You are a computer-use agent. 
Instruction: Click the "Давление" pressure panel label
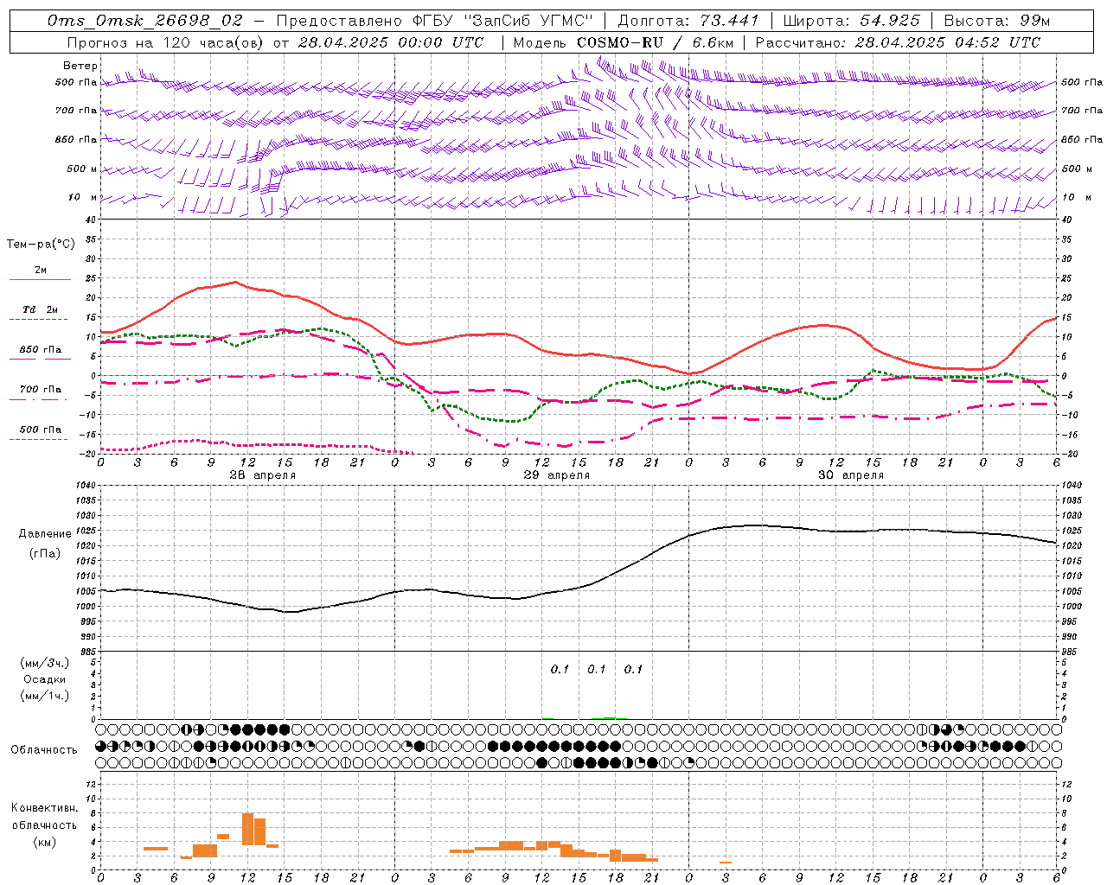[45, 534]
